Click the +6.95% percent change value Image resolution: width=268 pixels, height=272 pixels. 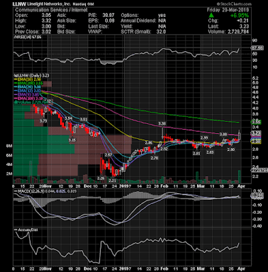[239, 16]
